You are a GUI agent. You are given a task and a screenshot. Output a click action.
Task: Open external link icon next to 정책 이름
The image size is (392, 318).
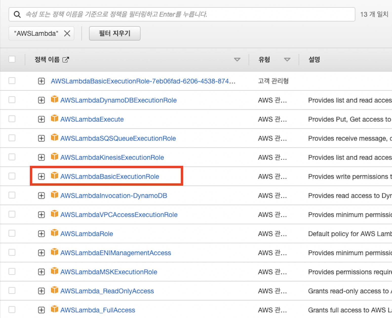[66, 60]
